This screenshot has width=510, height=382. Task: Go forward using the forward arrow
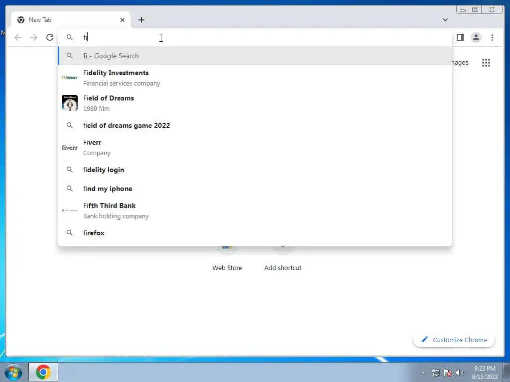point(34,37)
